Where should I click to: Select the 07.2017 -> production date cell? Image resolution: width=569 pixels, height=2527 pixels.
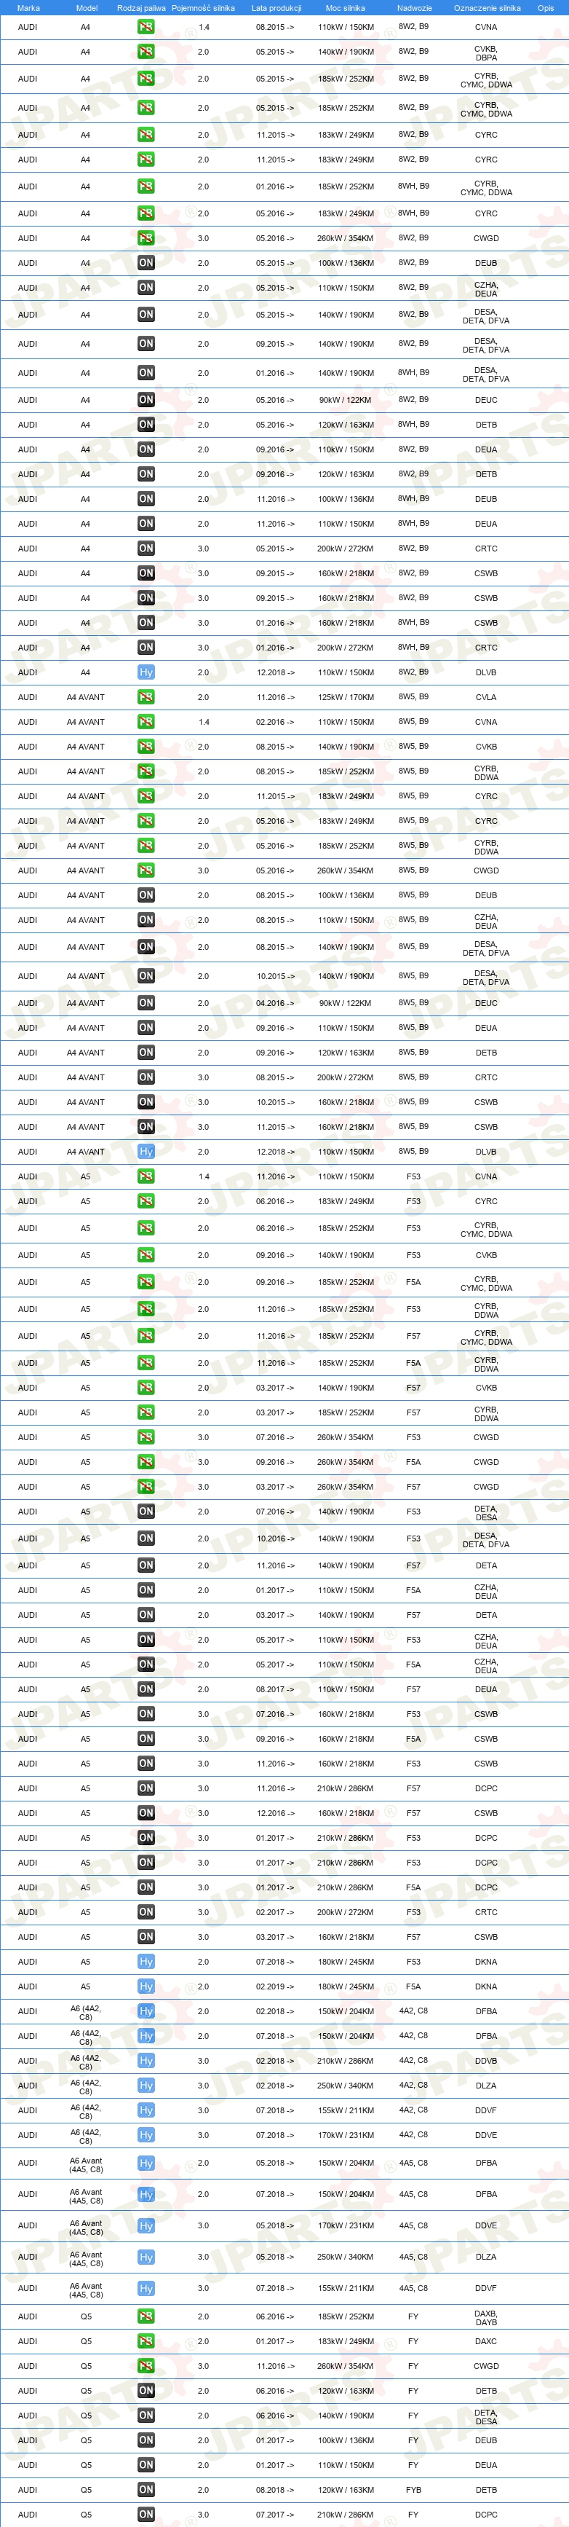(x=275, y=2514)
